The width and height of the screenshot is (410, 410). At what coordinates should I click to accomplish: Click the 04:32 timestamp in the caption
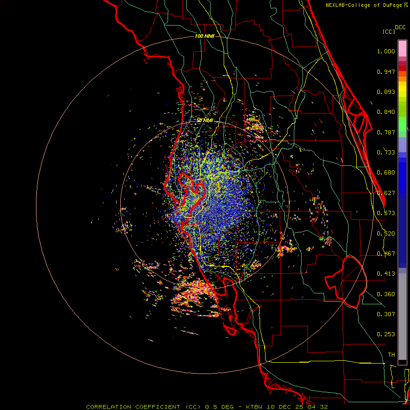point(318,407)
